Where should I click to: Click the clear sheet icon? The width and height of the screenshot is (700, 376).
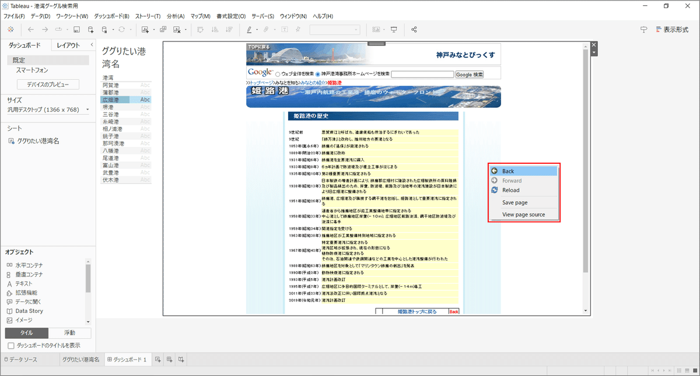178,29
